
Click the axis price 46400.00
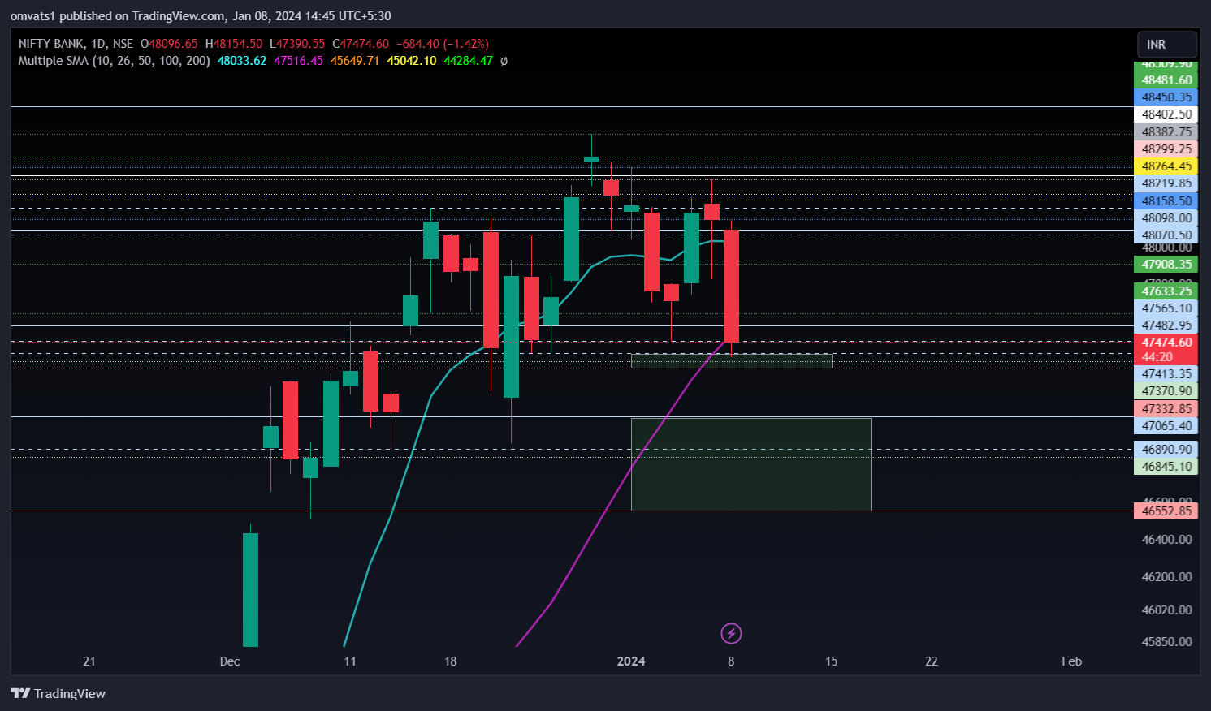[1166, 540]
